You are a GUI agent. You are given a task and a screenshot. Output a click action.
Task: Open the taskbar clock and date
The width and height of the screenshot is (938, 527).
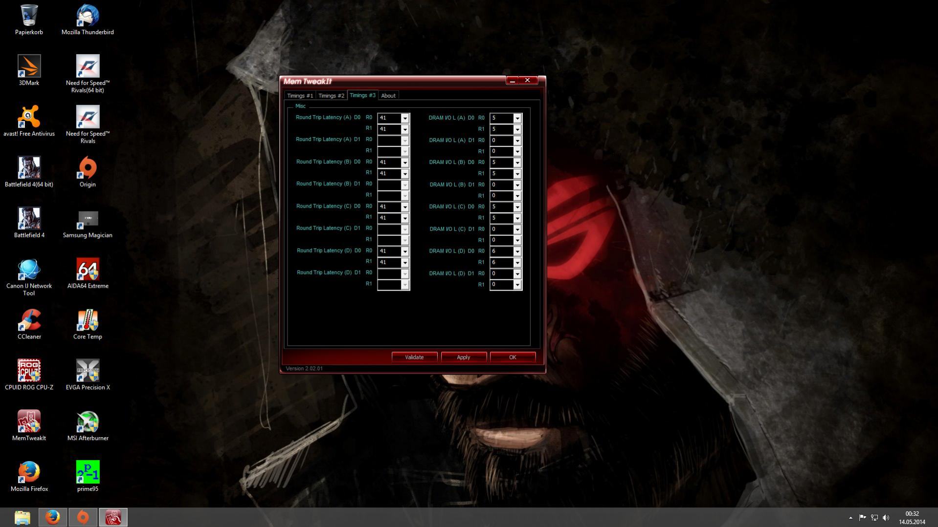click(x=912, y=518)
